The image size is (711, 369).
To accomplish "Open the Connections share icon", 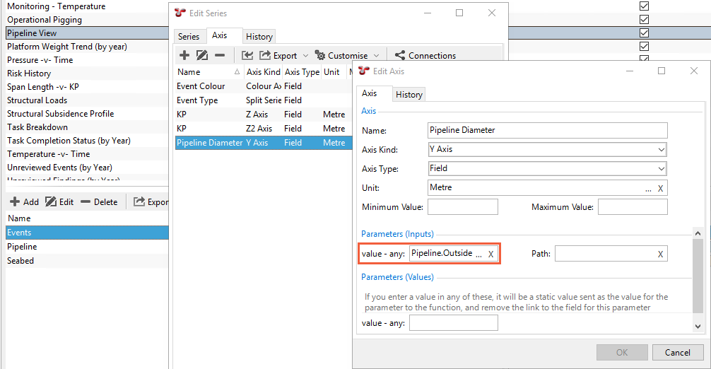I will (x=400, y=55).
